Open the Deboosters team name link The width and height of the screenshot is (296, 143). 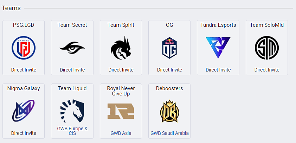tap(169, 88)
